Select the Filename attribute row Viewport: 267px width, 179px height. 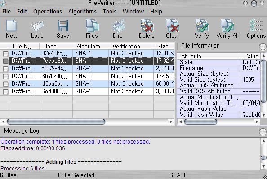coord(219,68)
